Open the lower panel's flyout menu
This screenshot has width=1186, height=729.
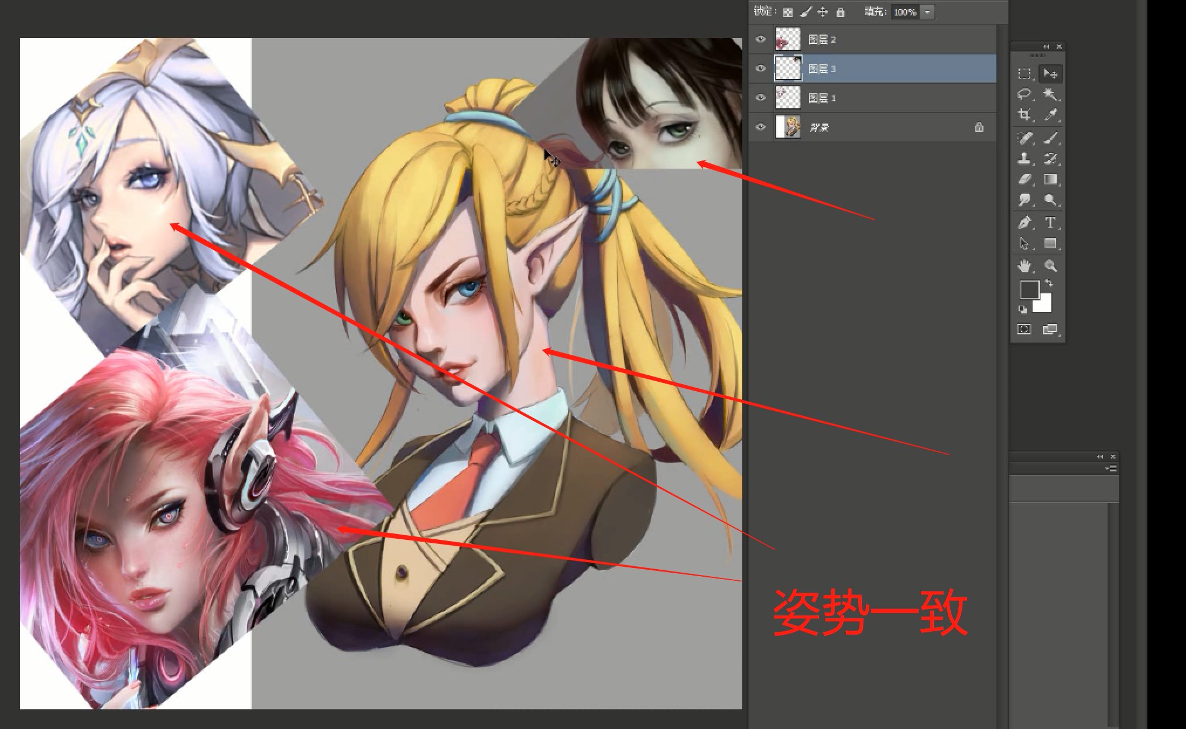pos(1111,468)
